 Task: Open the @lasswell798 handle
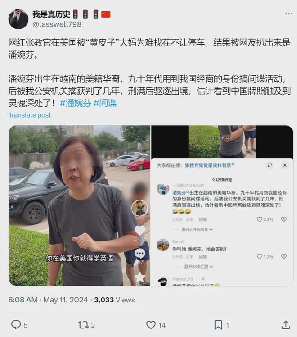pyautogui.click(x=57, y=24)
